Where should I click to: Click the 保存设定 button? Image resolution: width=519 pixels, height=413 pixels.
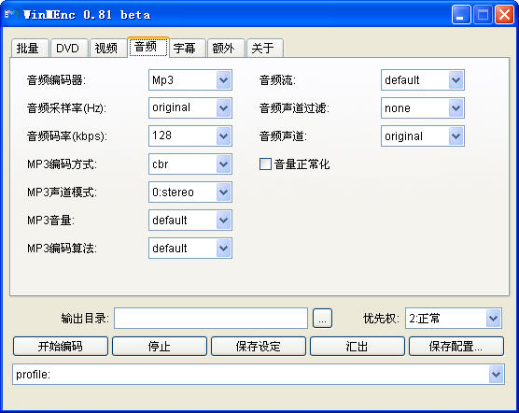click(259, 347)
